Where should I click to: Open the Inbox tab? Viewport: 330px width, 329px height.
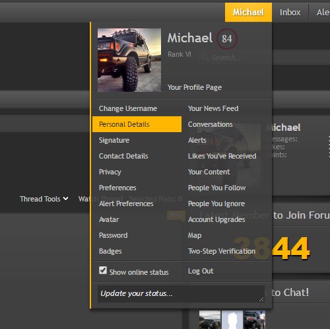[290, 13]
